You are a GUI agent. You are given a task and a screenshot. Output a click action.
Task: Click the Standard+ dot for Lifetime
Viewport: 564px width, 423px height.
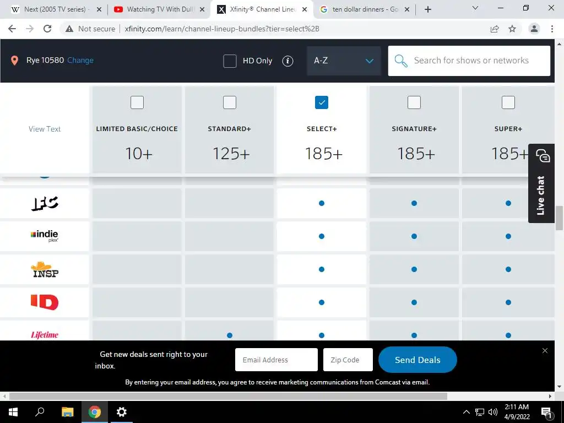(x=230, y=335)
